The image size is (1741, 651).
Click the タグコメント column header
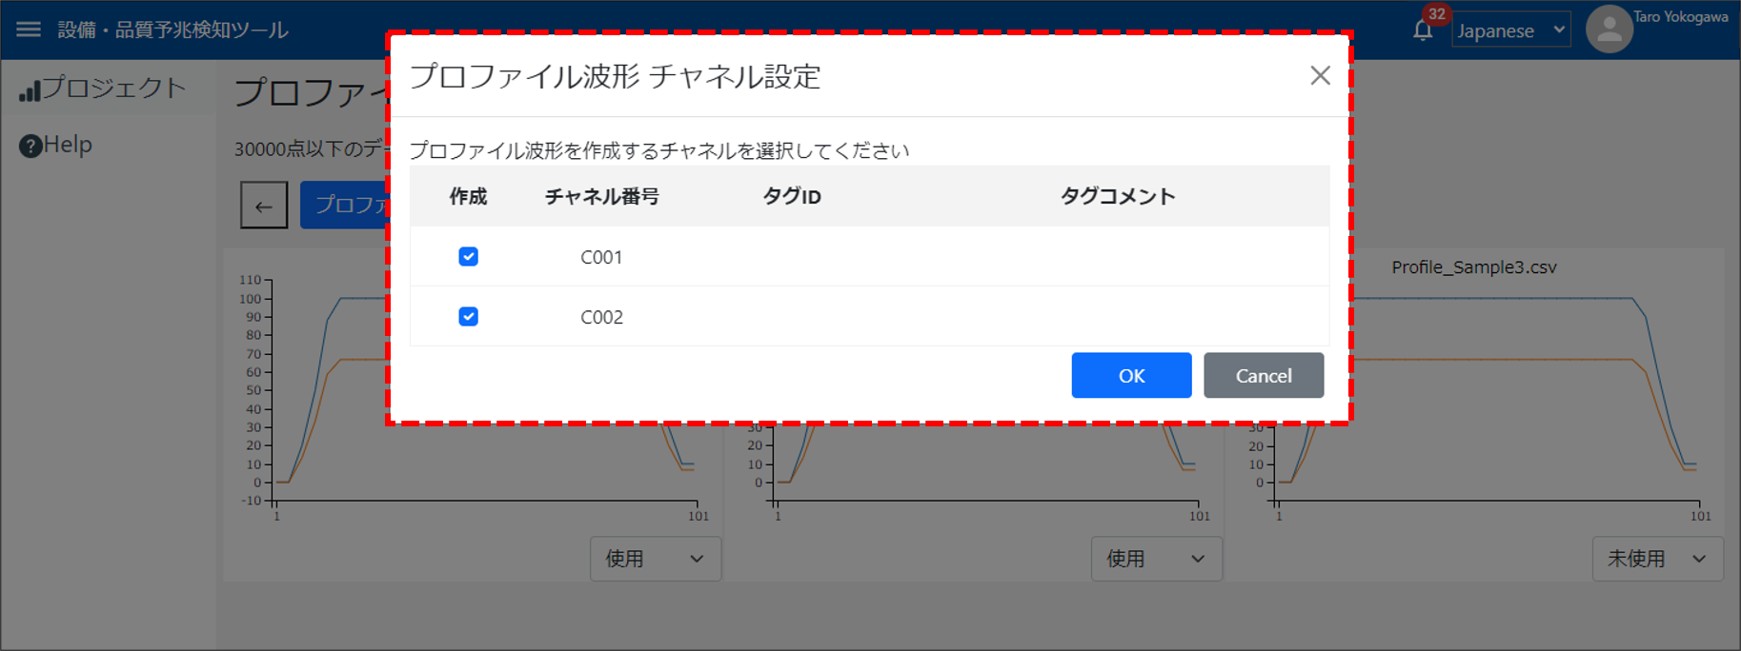pos(1118,196)
